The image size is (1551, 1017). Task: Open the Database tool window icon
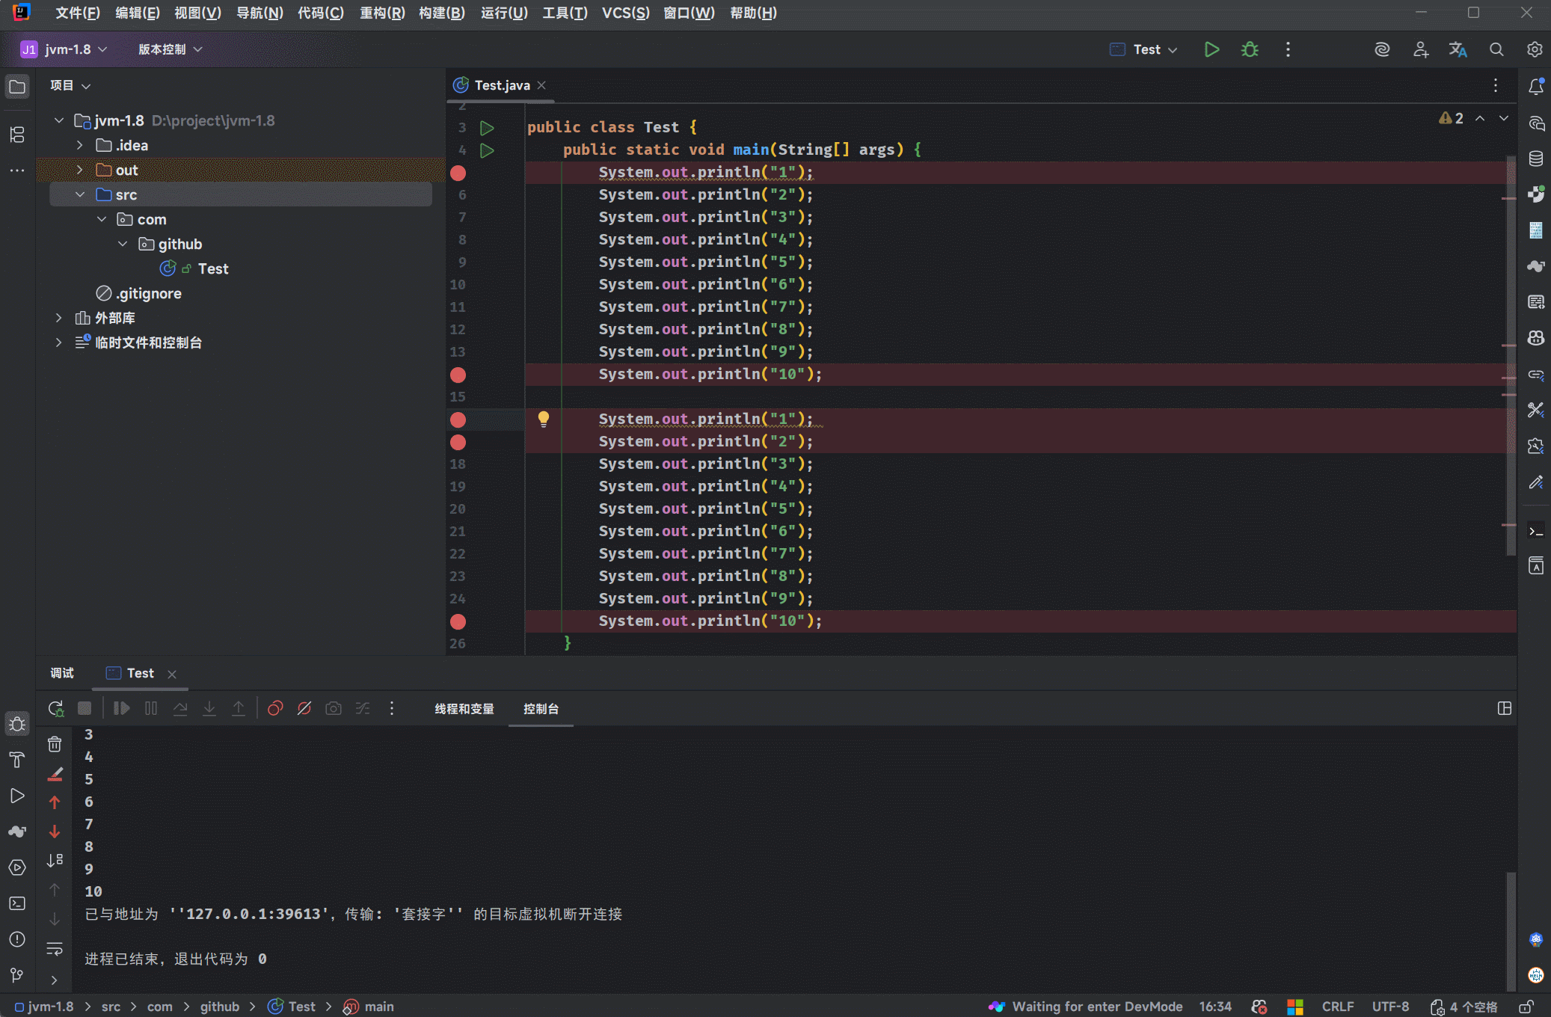pos(1536,159)
